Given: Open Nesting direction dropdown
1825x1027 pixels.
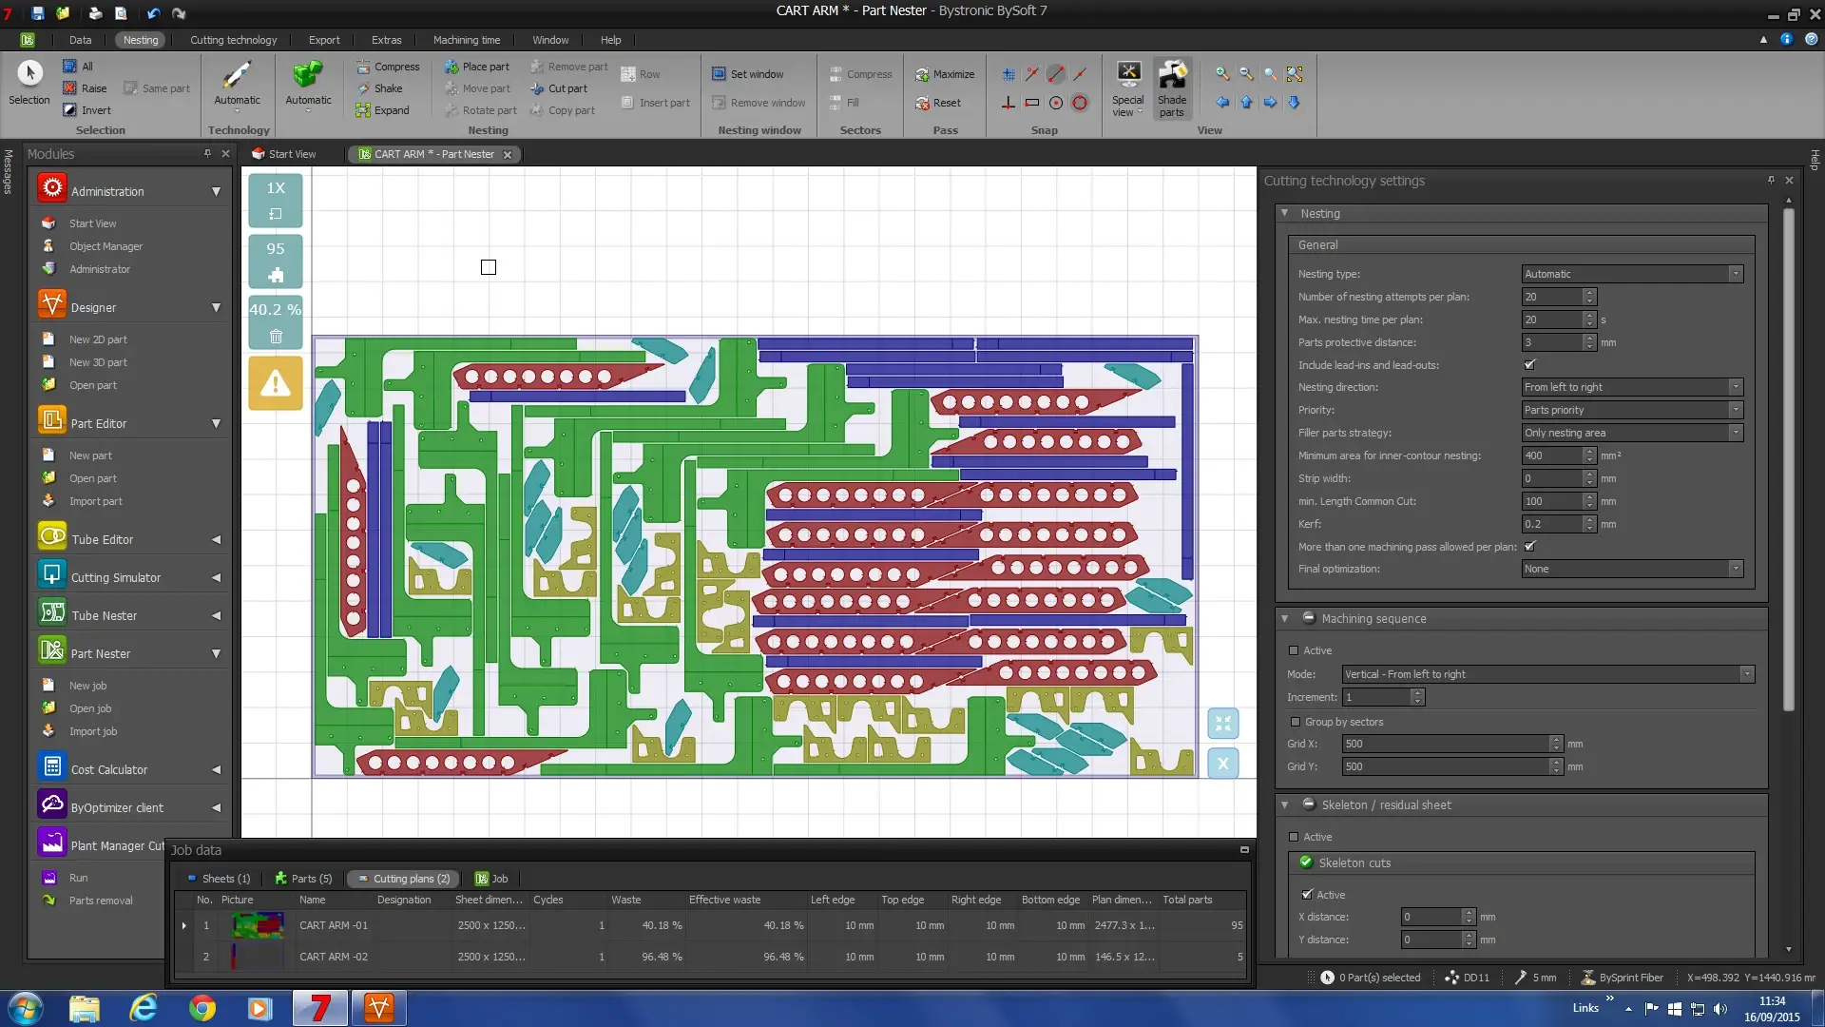Looking at the screenshot, I should (x=1632, y=387).
